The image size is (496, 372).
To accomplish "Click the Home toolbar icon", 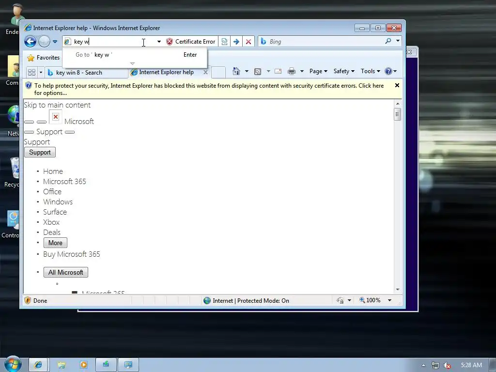I will 236,71.
